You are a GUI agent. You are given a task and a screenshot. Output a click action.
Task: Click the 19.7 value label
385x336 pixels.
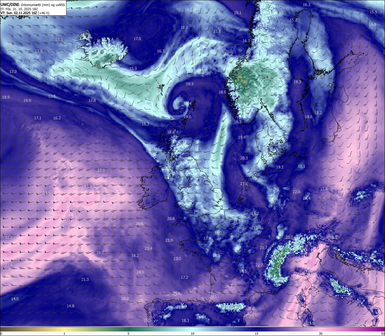tap(100, 253)
